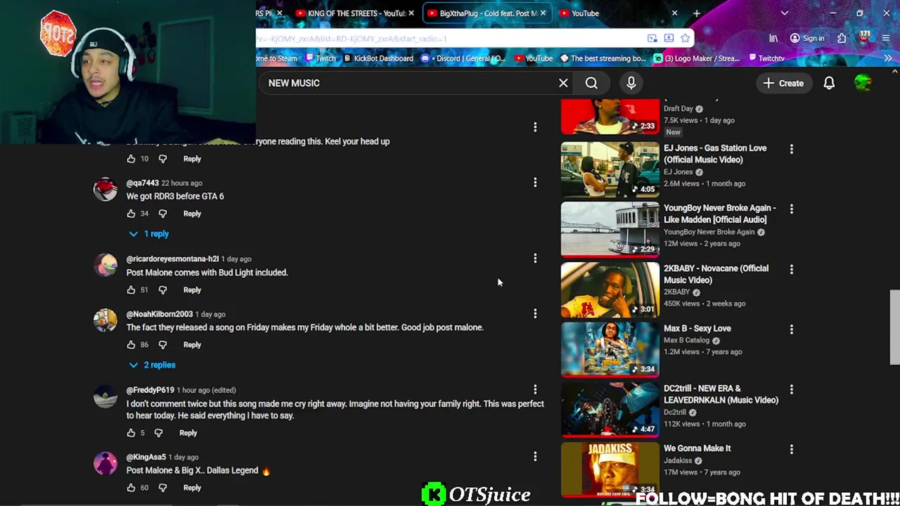900x506 pixels.
Task: Like NoahKilborn2003's comment
Action: (131, 345)
